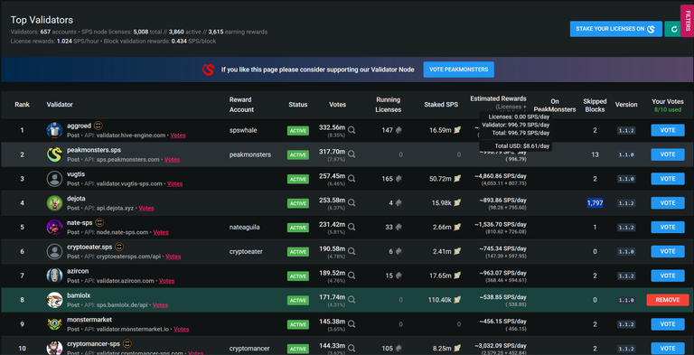Click the refresh icon button
694x355 pixels.
coord(672,29)
